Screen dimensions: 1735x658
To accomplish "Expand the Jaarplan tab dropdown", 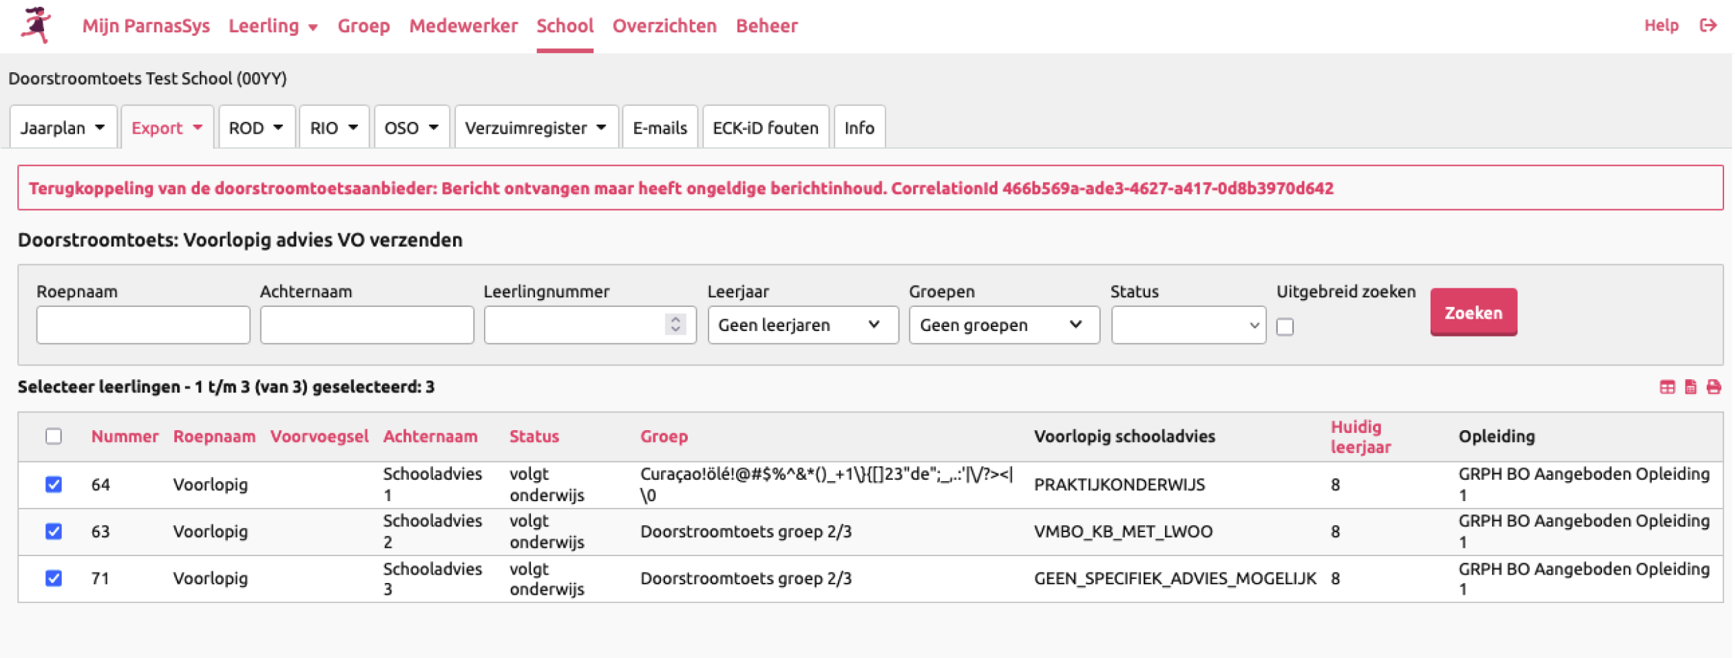I will 63,128.
